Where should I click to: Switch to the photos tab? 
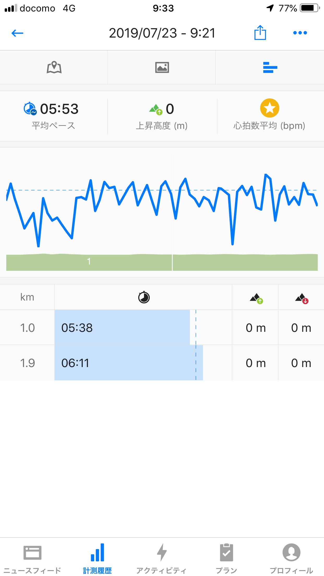point(162,68)
